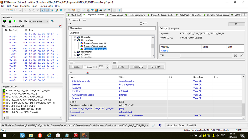This screenshot has width=248, height=139.
Task: Expand the IO-Control tree node
Action: click(x=75, y=55)
